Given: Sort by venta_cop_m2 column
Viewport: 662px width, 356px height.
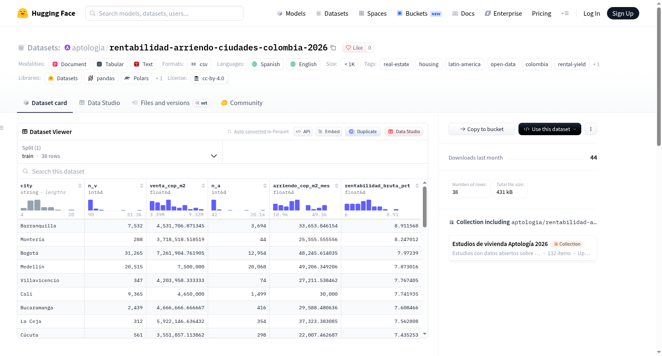Looking at the screenshot, I should click(x=203, y=186).
